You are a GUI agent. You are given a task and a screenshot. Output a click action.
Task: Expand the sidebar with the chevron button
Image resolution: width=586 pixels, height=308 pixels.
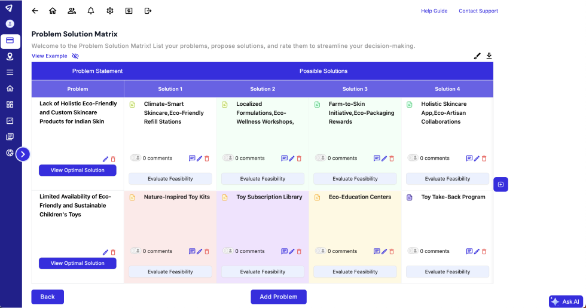tap(23, 154)
